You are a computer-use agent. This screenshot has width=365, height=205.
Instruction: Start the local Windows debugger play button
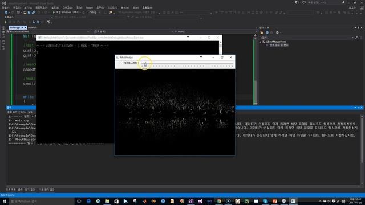pyautogui.click(x=54, y=13)
